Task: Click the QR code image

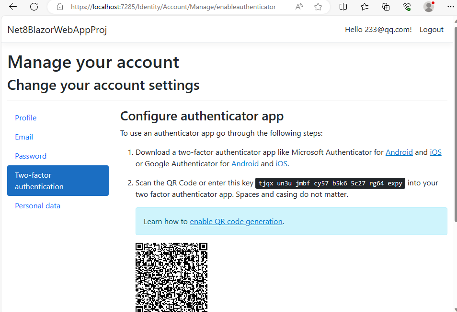Action: [x=171, y=277]
